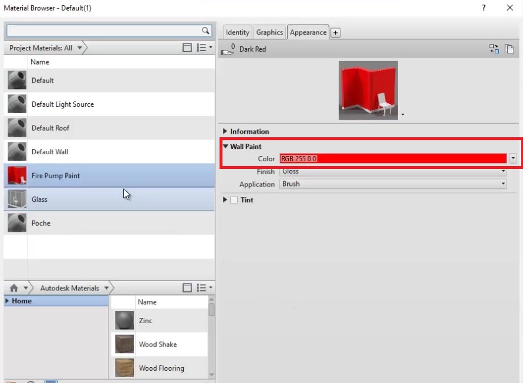
Task: Select the Home tree item
Action: pyautogui.click(x=56, y=301)
